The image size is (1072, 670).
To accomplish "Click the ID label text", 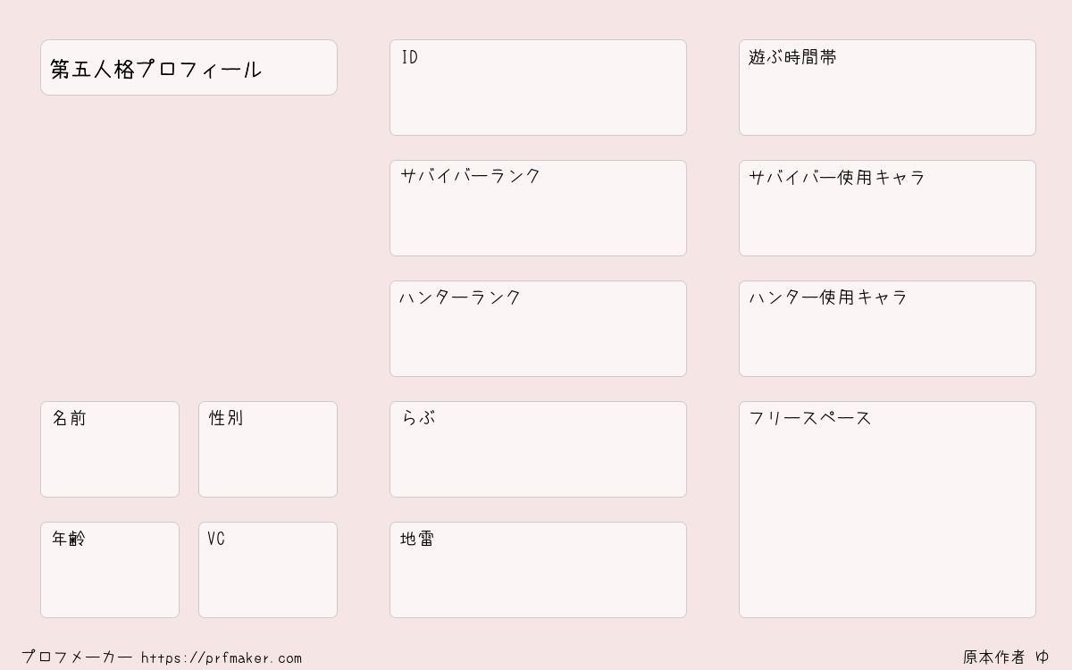I will coord(409,57).
